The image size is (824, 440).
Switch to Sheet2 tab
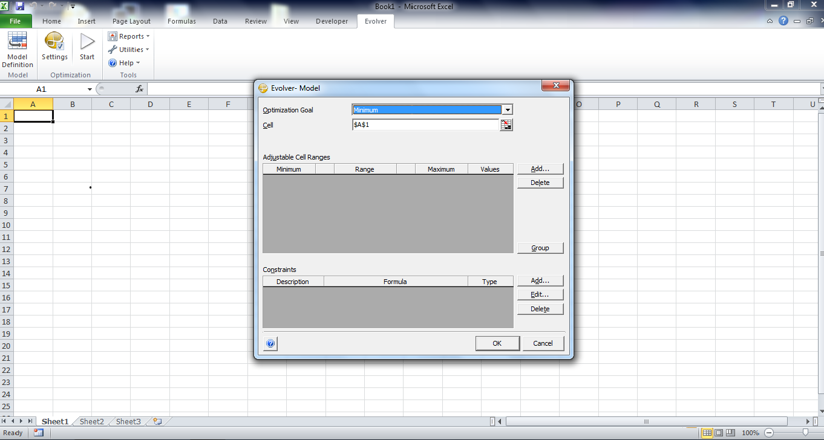click(x=92, y=421)
